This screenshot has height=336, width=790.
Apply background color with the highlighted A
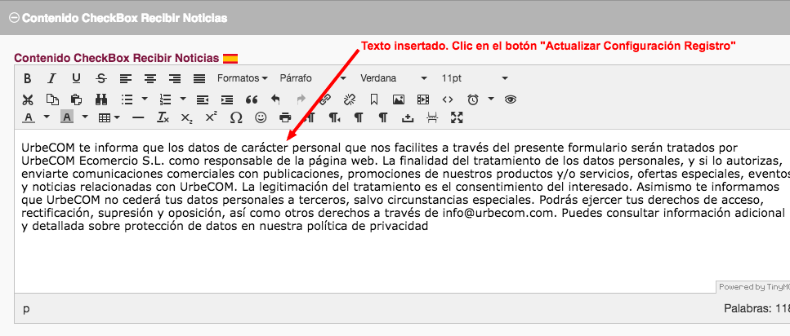click(67, 117)
